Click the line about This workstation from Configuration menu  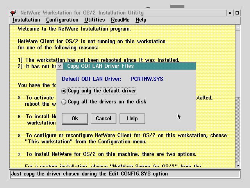click(86, 142)
